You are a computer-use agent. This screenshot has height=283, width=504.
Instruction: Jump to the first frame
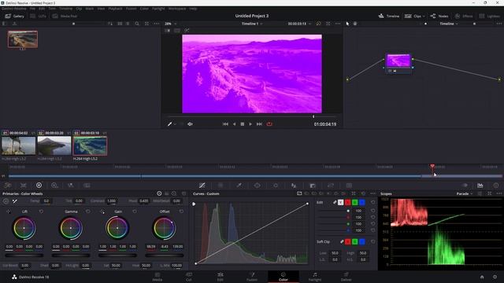click(x=225, y=124)
